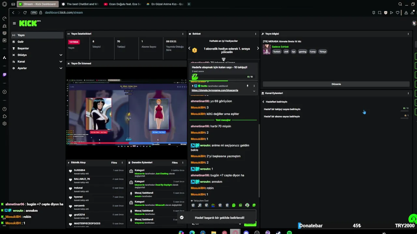
Task: Open pinned message three-dot menu
Action: (x=254, y=86)
